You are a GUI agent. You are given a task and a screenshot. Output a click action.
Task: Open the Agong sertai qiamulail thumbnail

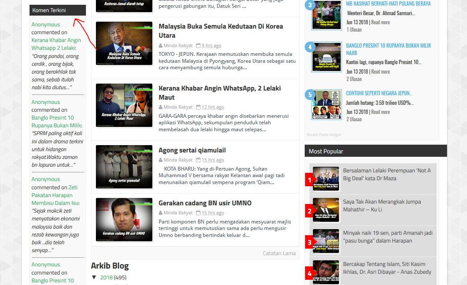[124, 167]
